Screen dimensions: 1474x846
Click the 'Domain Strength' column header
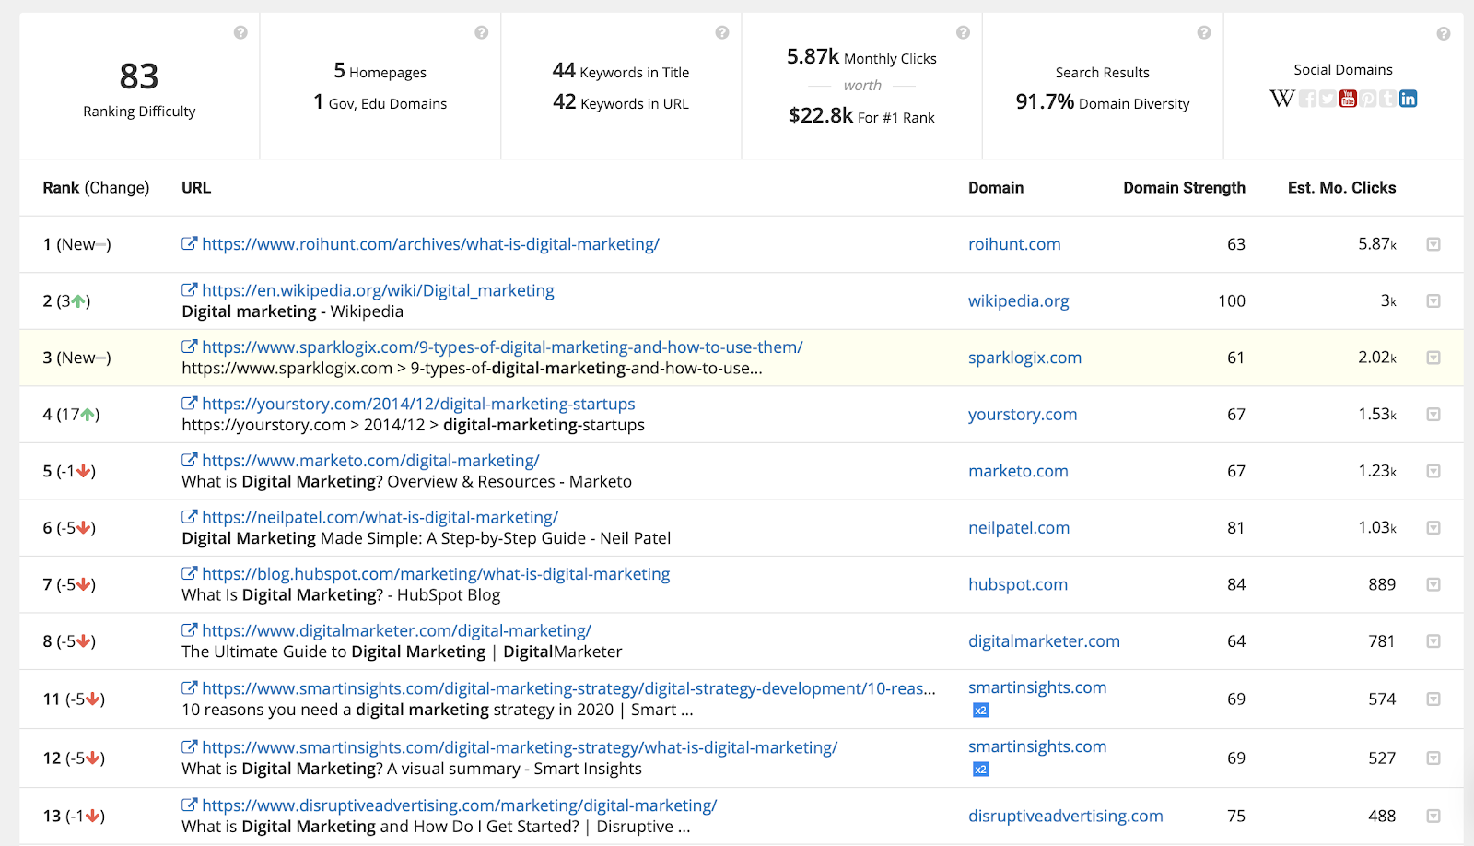click(1184, 188)
